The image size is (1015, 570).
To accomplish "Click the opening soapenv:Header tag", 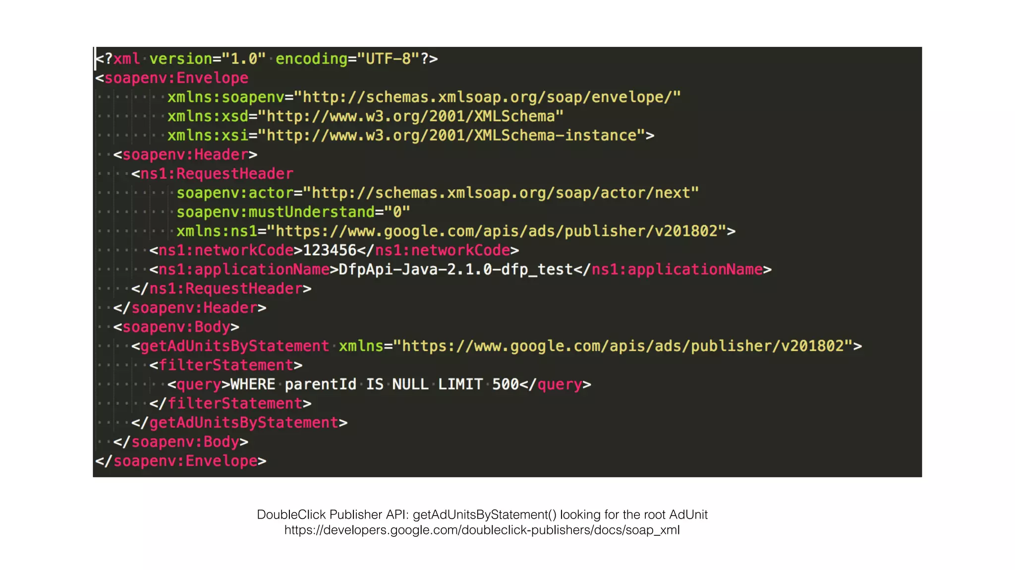I will tap(185, 155).
